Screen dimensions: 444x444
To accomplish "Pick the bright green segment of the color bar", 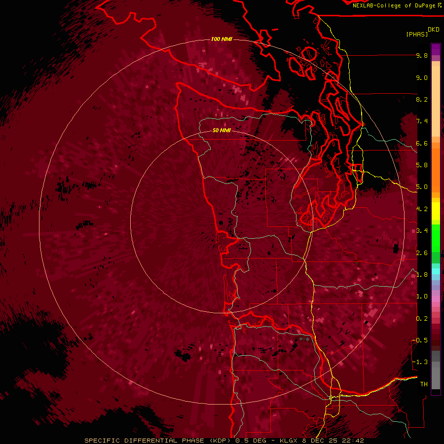I will 436,238.
